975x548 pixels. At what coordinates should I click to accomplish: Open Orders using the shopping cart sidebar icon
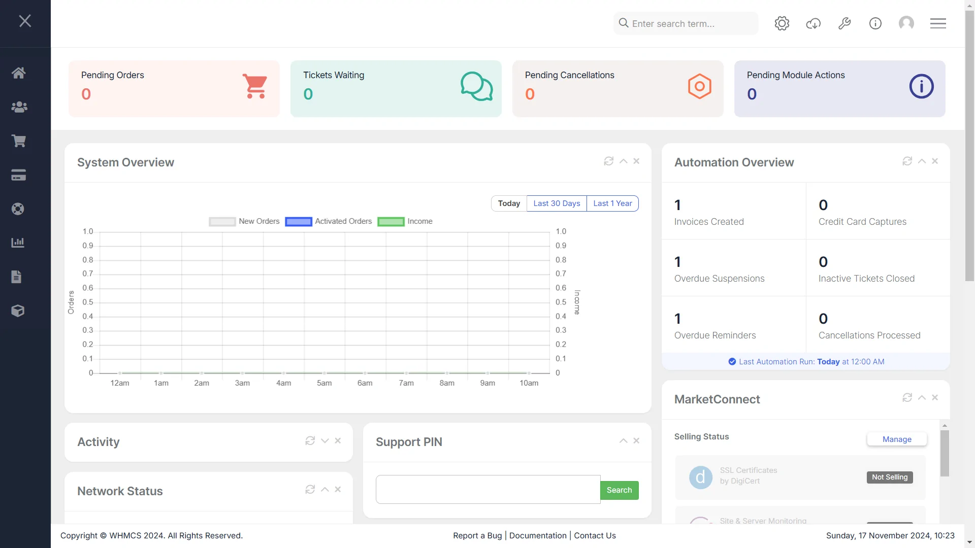click(19, 141)
